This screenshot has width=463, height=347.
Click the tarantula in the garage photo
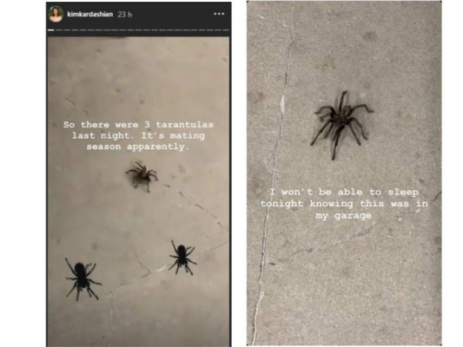click(x=341, y=124)
